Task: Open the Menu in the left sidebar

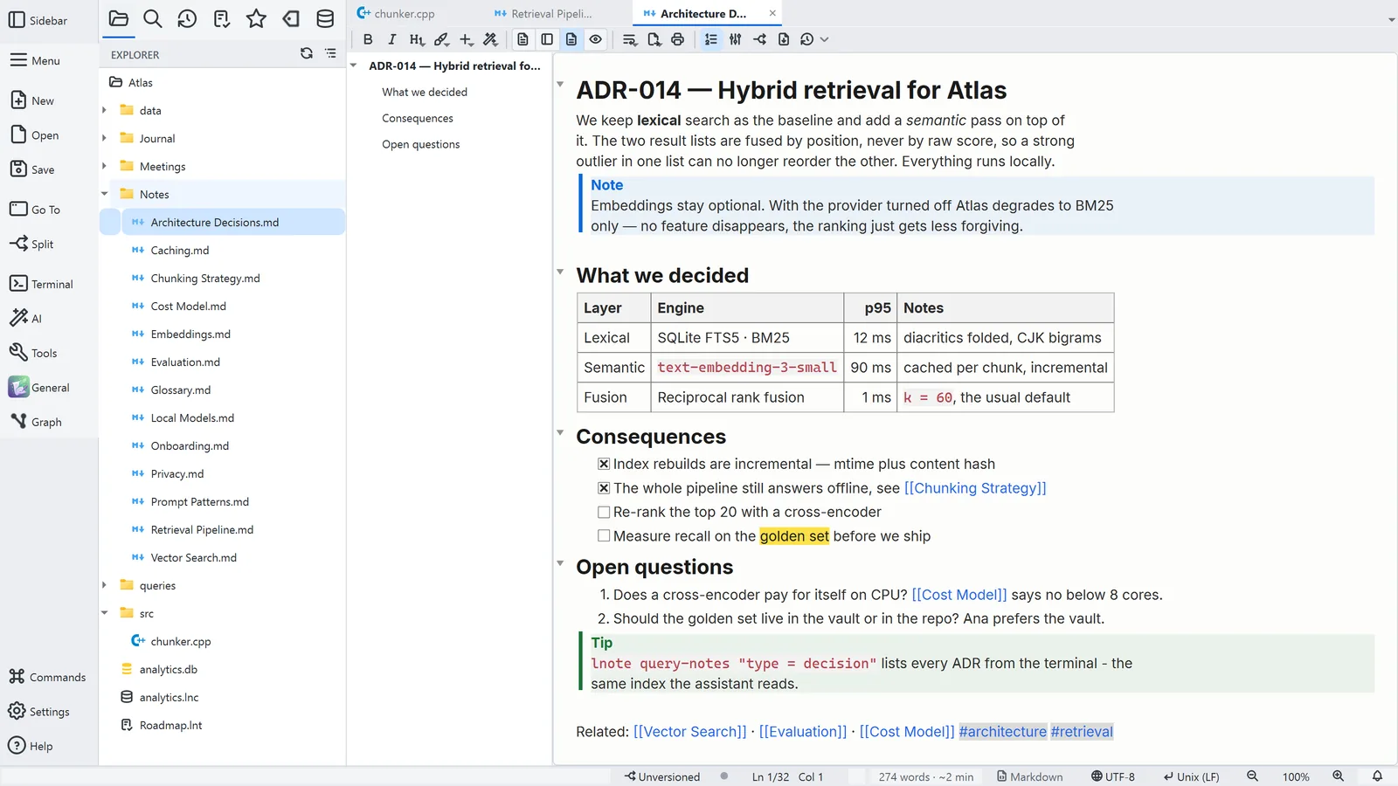Action: 35,60
